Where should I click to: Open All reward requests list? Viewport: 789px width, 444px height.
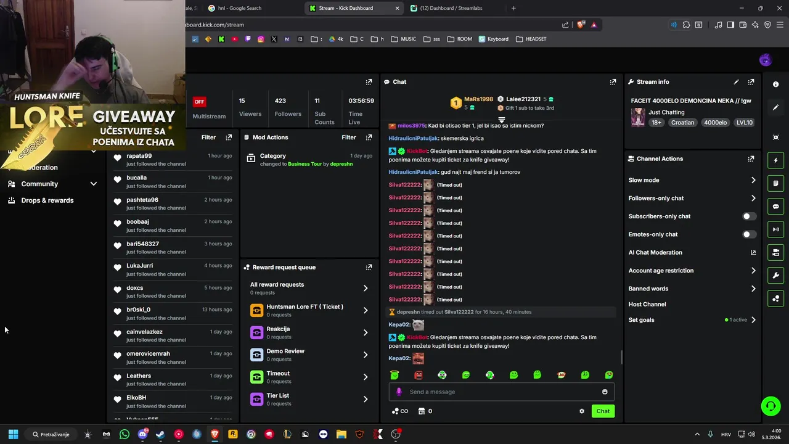(x=309, y=288)
